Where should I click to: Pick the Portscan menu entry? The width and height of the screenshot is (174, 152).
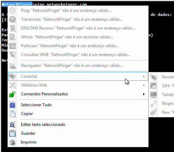(x=78, y=46)
